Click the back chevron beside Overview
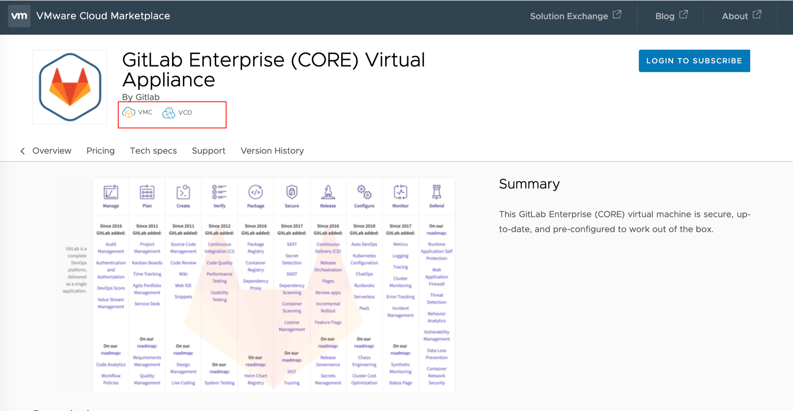 tap(23, 151)
